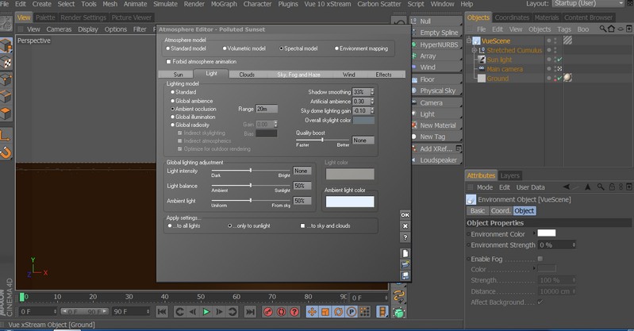Click the Sky dome lighting gain stepper
Image resolution: width=634 pixels, height=331 pixels.
[372, 110]
